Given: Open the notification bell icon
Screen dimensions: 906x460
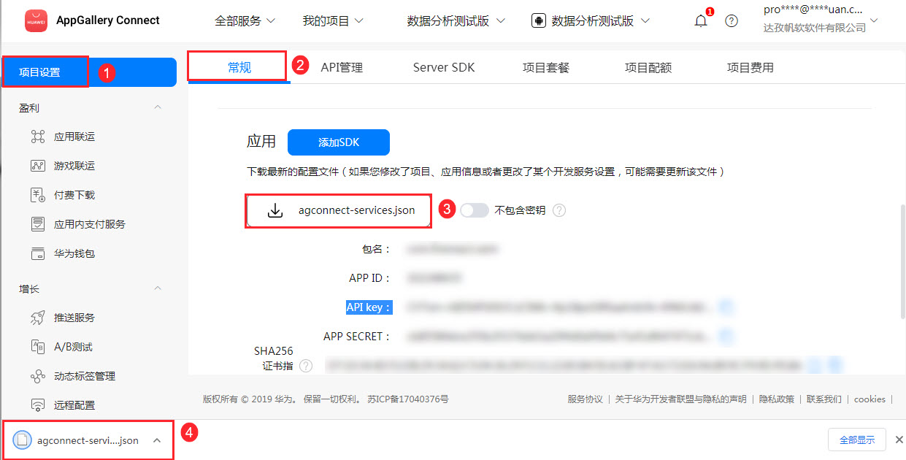Looking at the screenshot, I should (x=701, y=20).
